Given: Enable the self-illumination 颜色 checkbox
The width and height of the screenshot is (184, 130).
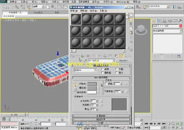Looking at the screenshot, I should pos(106,84).
